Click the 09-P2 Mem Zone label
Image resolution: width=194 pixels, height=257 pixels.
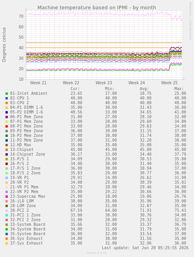coord(27,131)
